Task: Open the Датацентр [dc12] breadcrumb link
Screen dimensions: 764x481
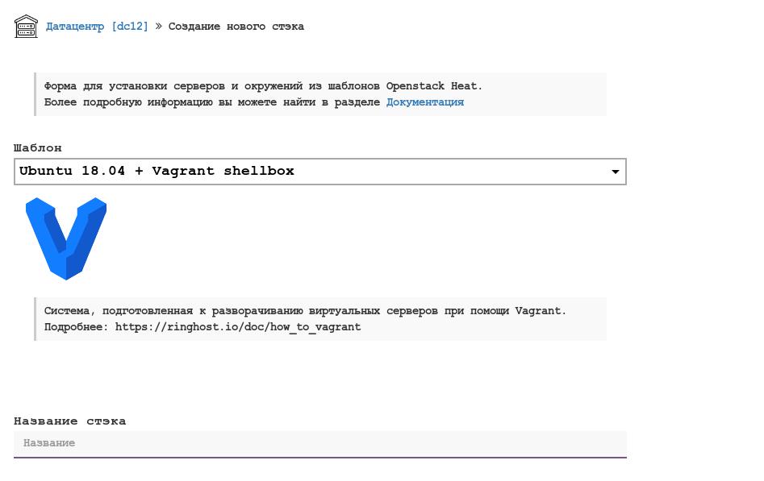Action: [97, 27]
